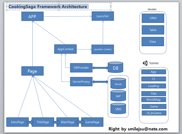This screenshot has width=182, height=134.
Task: Click the double arrow between DBProvider and DB
Action: click(100, 68)
